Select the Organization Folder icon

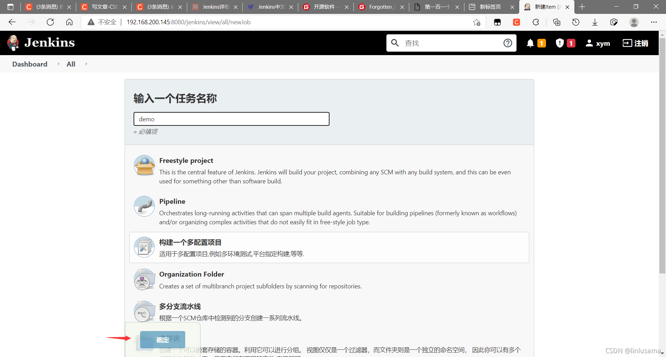pos(144,279)
